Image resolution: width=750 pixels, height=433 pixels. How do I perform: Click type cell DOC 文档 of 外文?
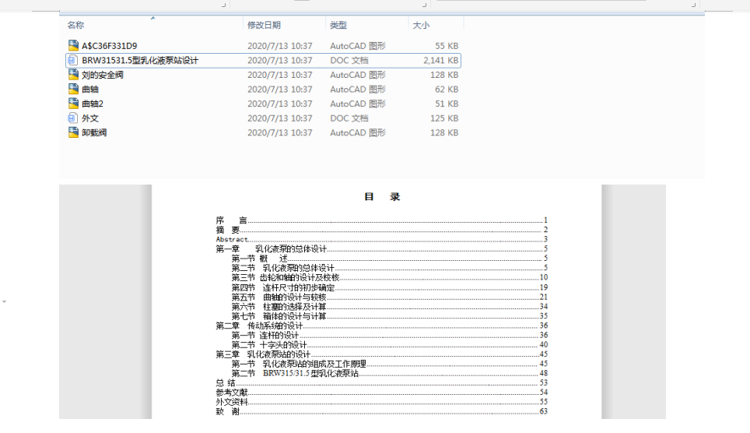click(x=349, y=118)
